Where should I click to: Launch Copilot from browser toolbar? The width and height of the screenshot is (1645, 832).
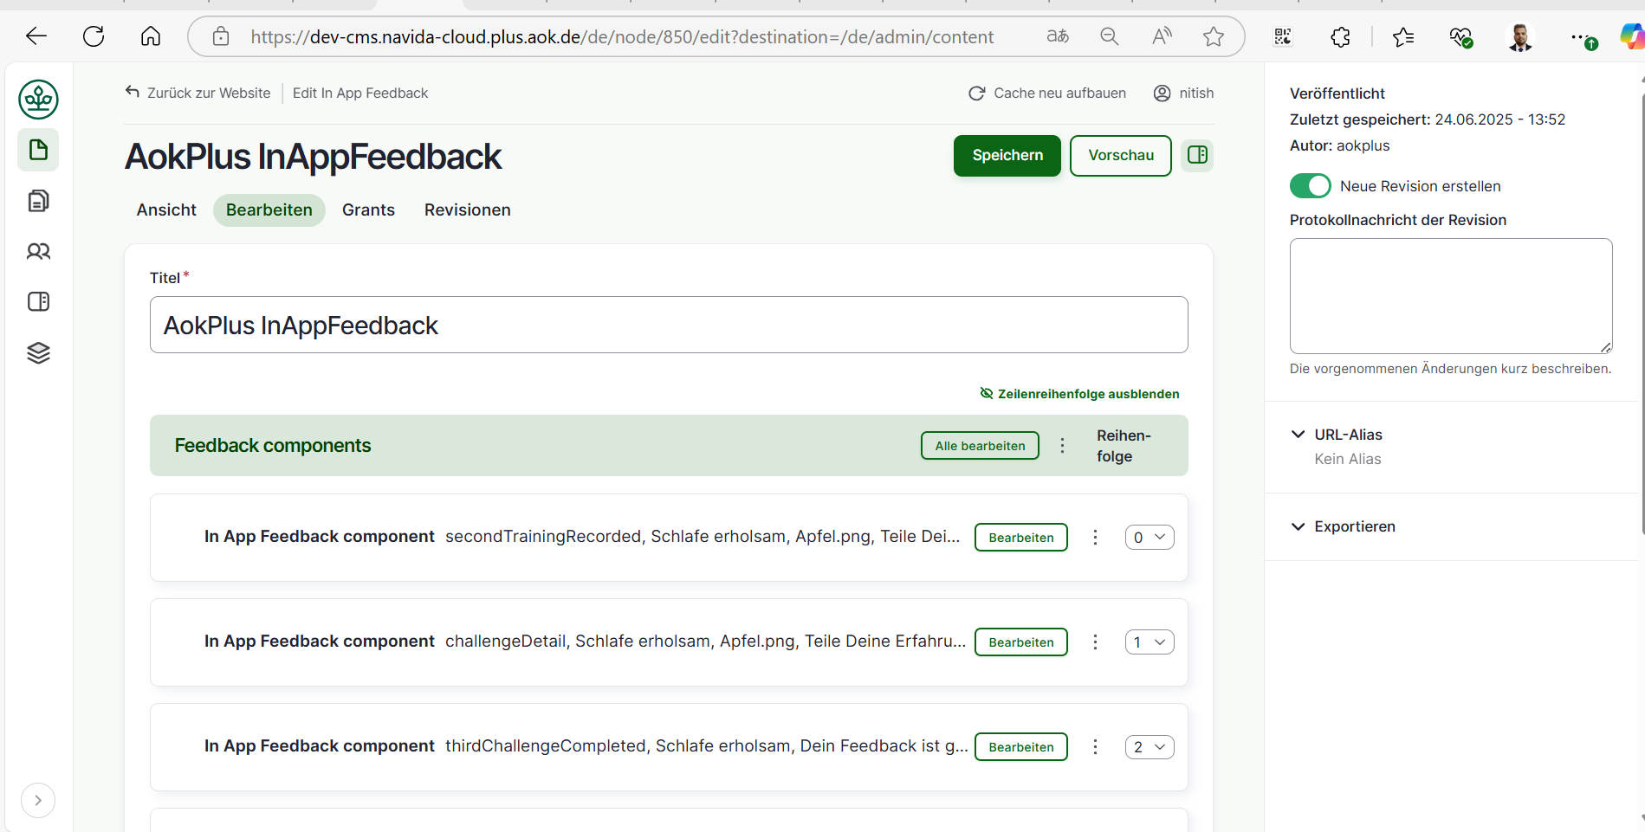click(x=1632, y=36)
